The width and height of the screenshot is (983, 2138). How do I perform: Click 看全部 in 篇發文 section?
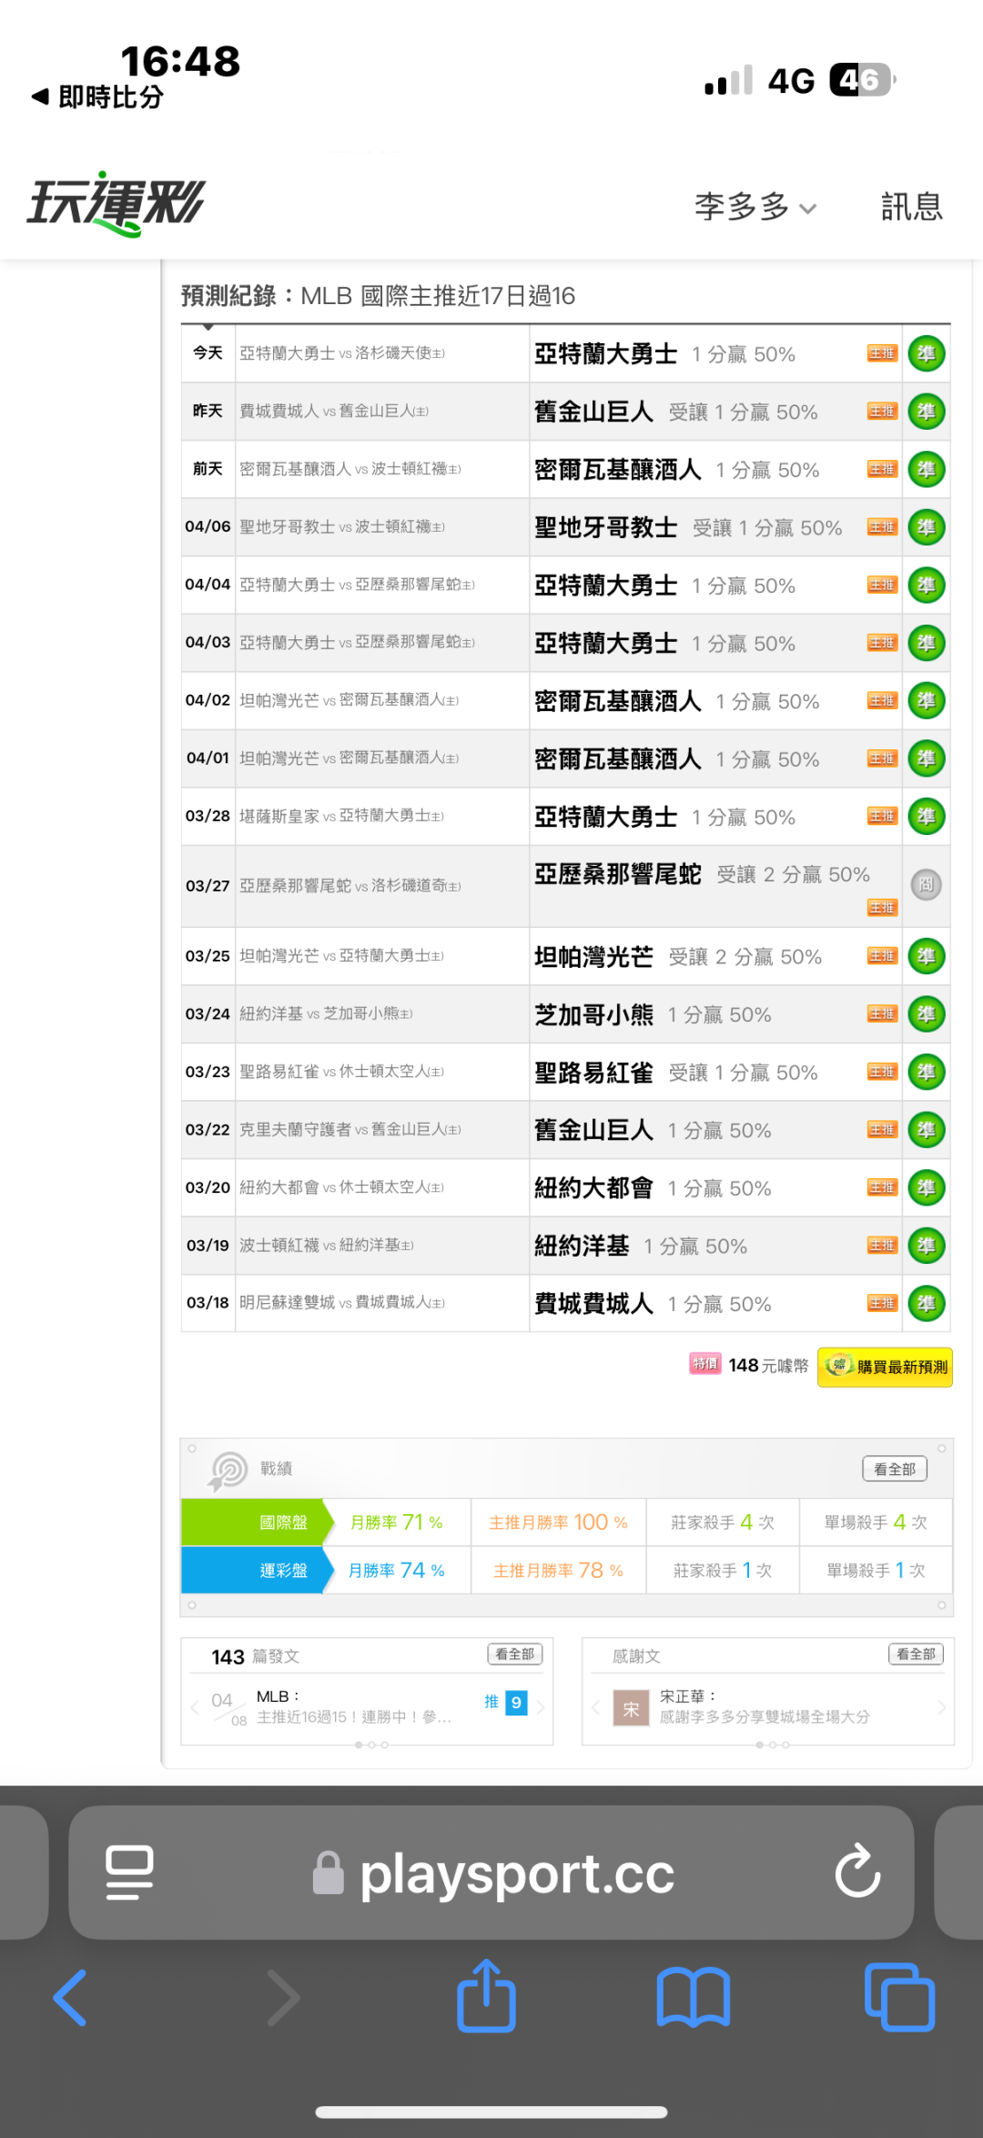pyautogui.click(x=515, y=1654)
